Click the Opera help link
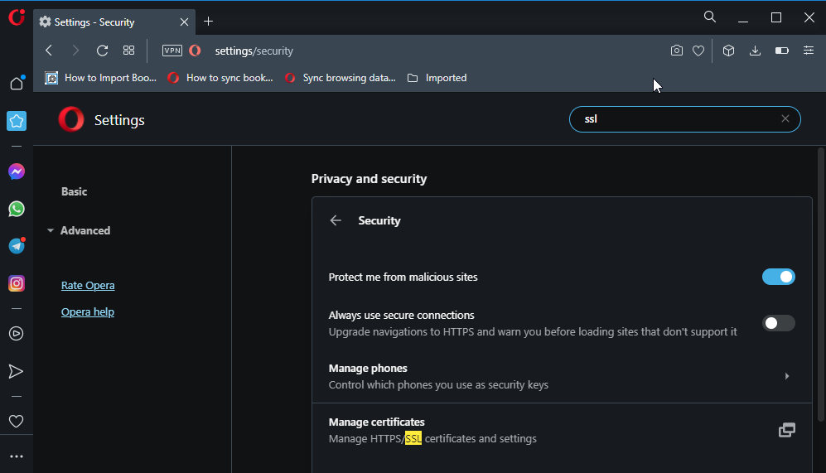The height and width of the screenshot is (473, 826). (x=88, y=312)
